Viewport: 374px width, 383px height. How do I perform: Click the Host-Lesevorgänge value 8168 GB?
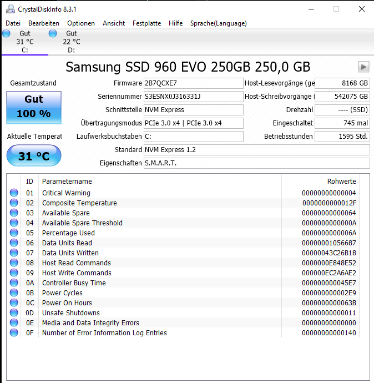click(x=342, y=83)
